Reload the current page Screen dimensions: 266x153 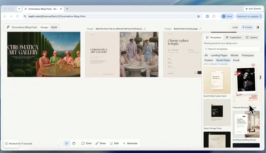pyautogui.click(x=17, y=17)
